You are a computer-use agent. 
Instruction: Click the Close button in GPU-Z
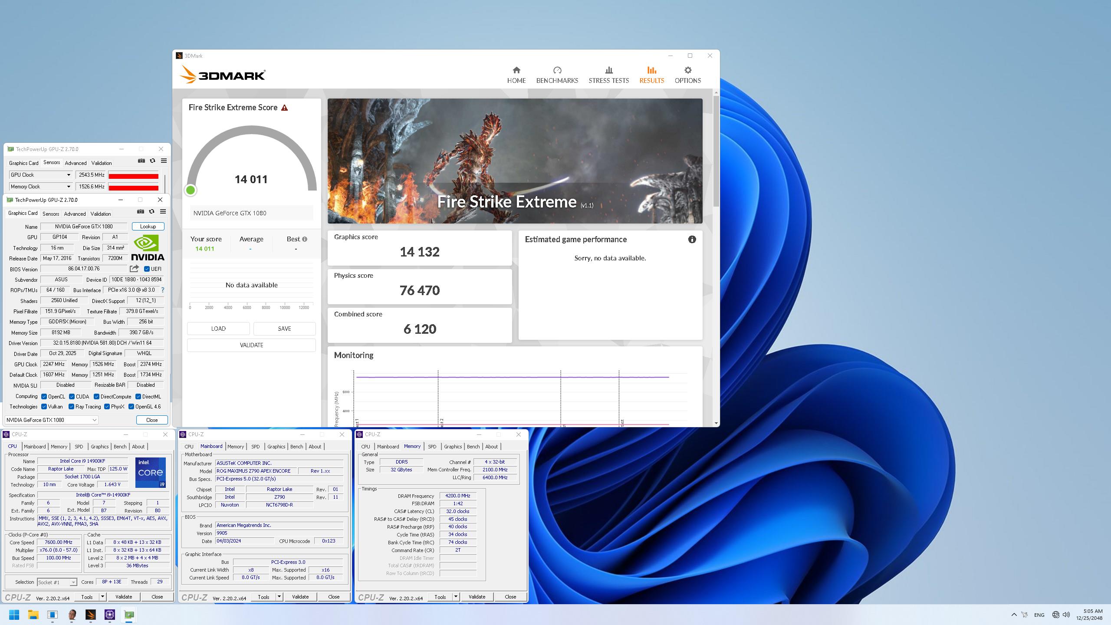click(152, 420)
